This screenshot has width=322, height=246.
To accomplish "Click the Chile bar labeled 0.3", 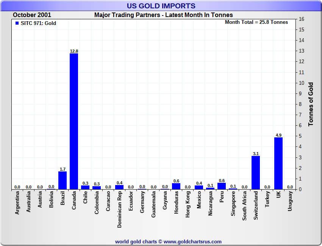I will coord(85,187).
